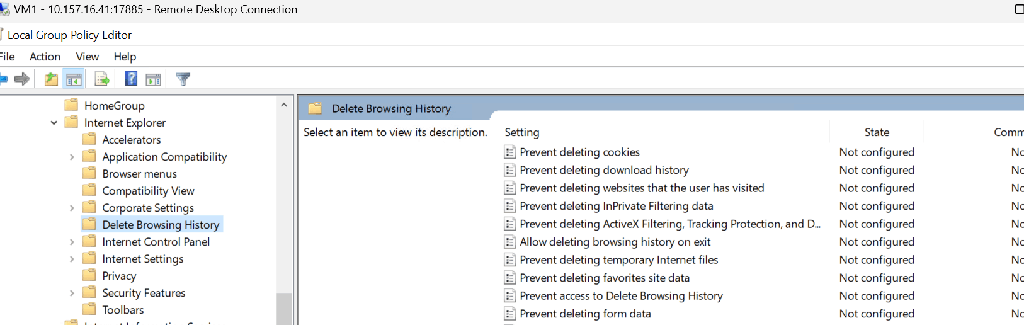Expand the Internet Control Panel node
The height and width of the screenshot is (325, 1024).
tap(72, 242)
